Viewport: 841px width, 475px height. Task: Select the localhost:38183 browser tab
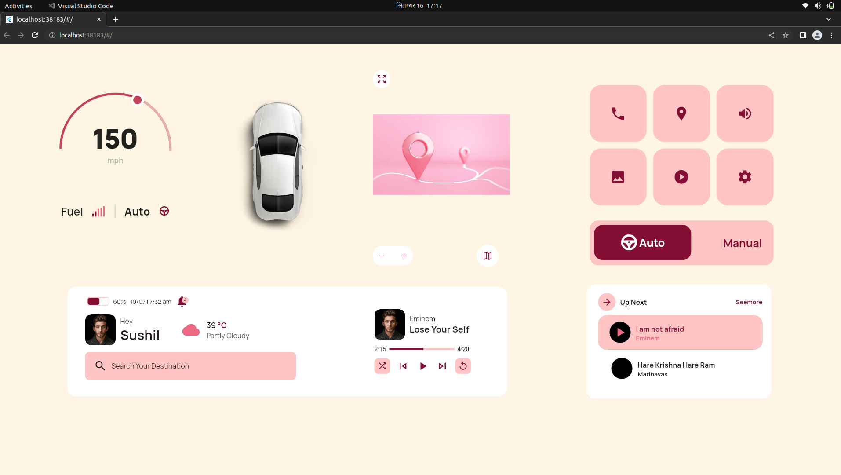coord(53,19)
